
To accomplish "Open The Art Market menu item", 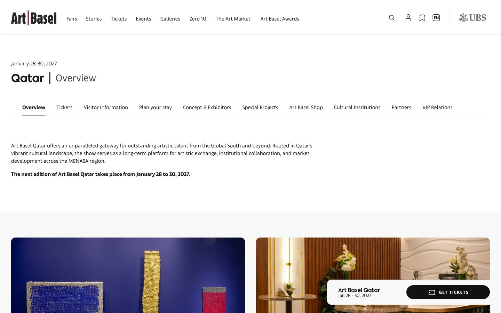I will 233,19.
